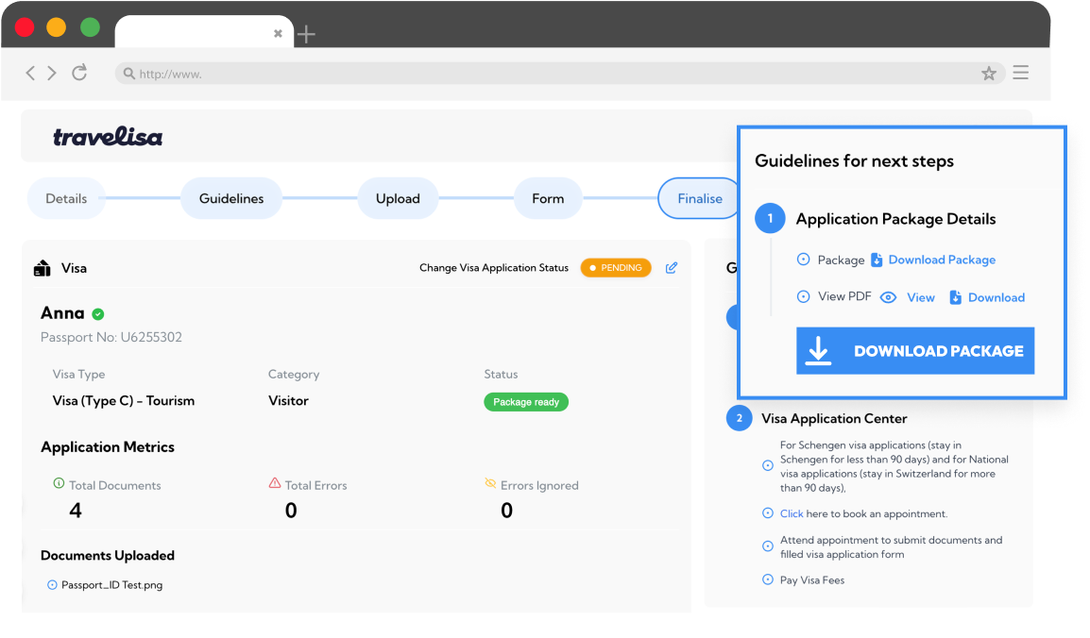Open the Form step

[x=548, y=198]
